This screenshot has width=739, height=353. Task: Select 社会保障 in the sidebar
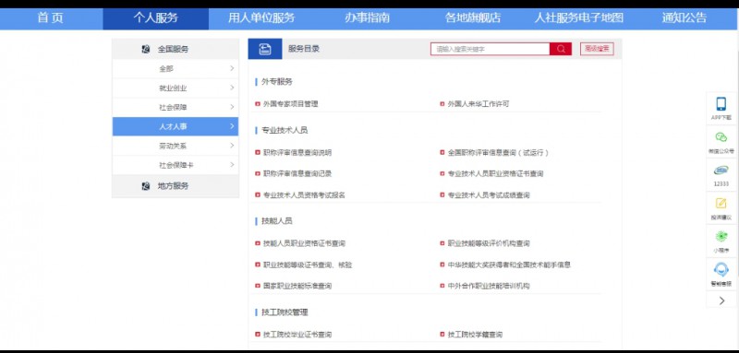[176, 107]
